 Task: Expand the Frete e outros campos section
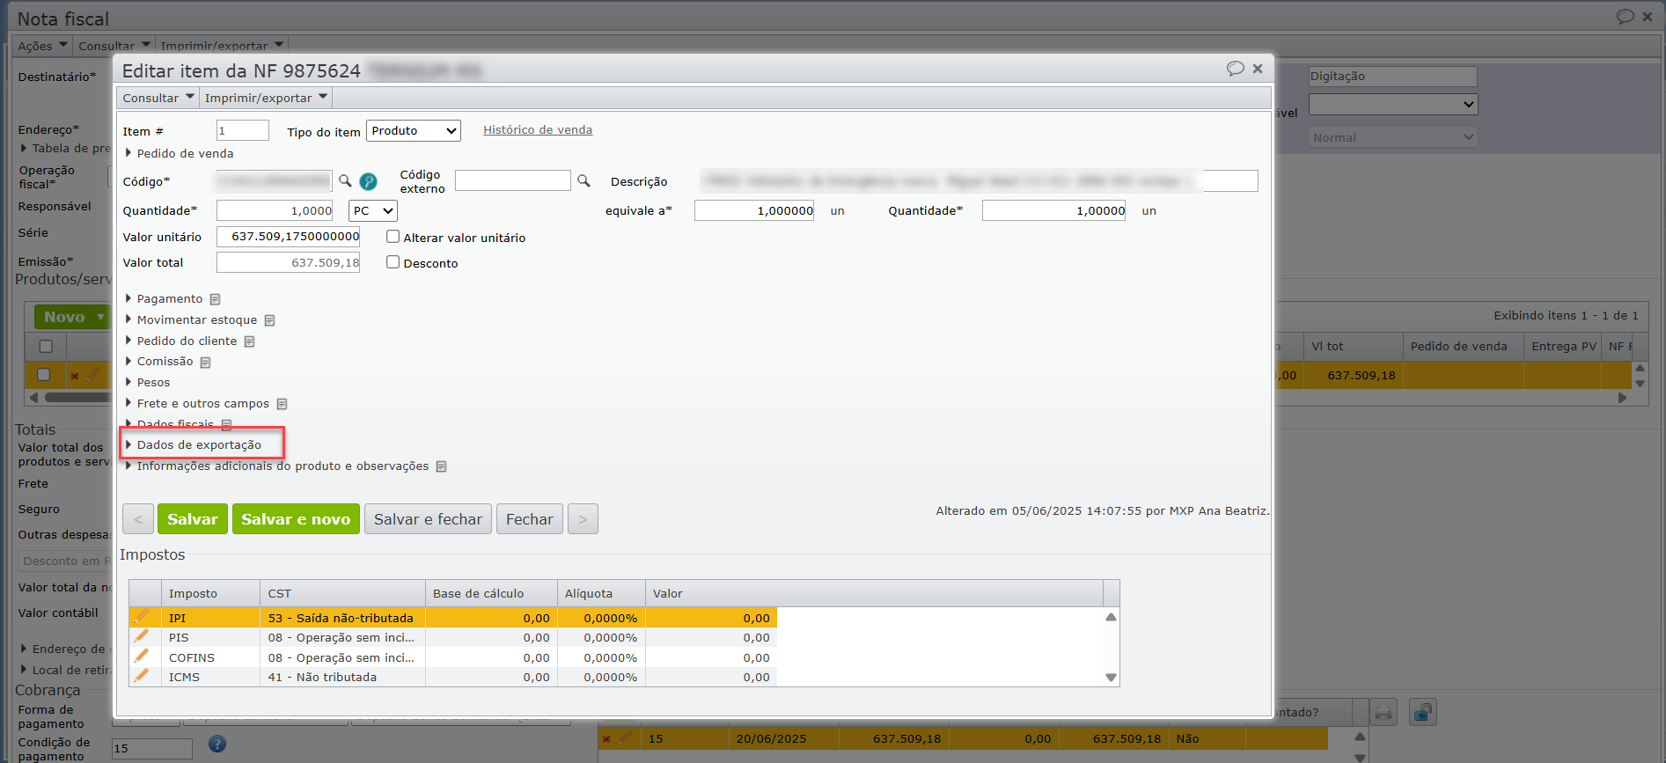(197, 404)
